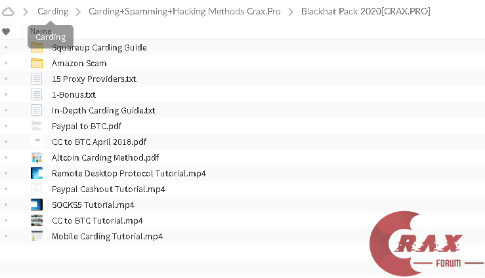Go to the Carding breadcrumb folder
This screenshot has width=485, height=278.
53,12
